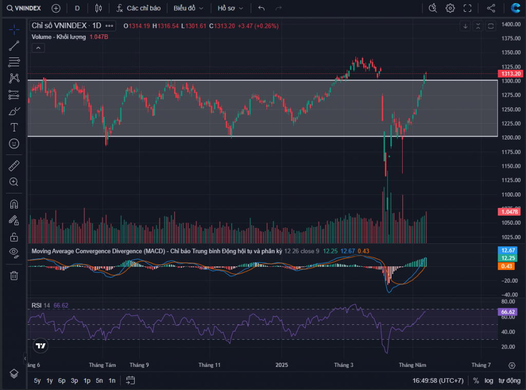Maximize the main chart pane
This screenshot has width=526, height=390.
(x=491, y=26)
